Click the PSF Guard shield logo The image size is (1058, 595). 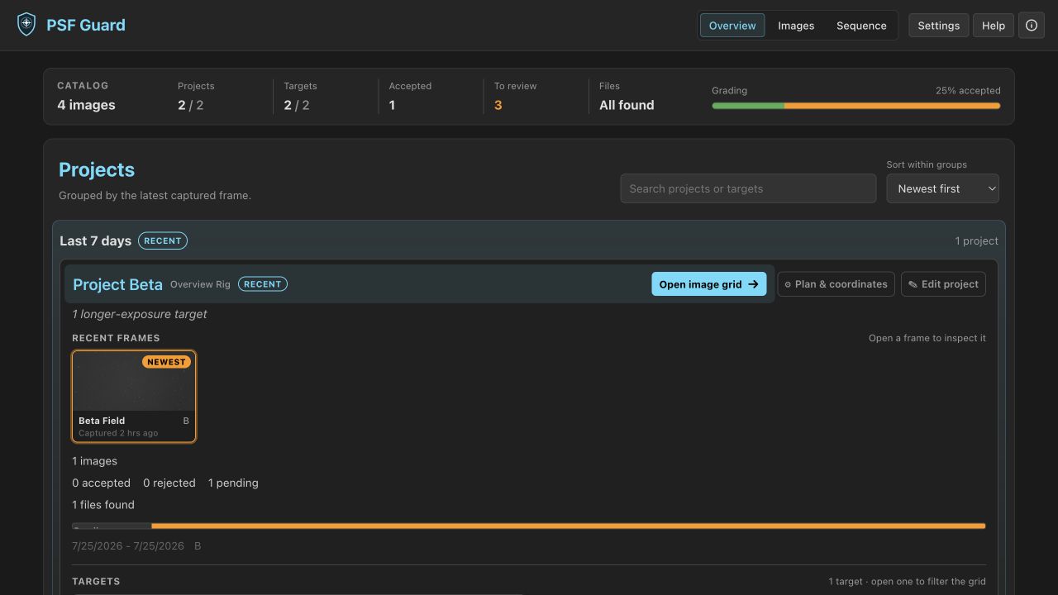(26, 25)
